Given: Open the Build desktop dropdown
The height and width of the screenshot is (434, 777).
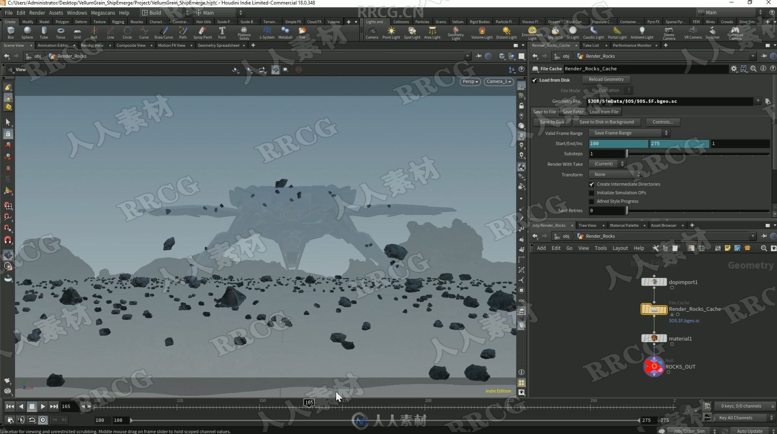Looking at the screenshot, I should 165,13.
